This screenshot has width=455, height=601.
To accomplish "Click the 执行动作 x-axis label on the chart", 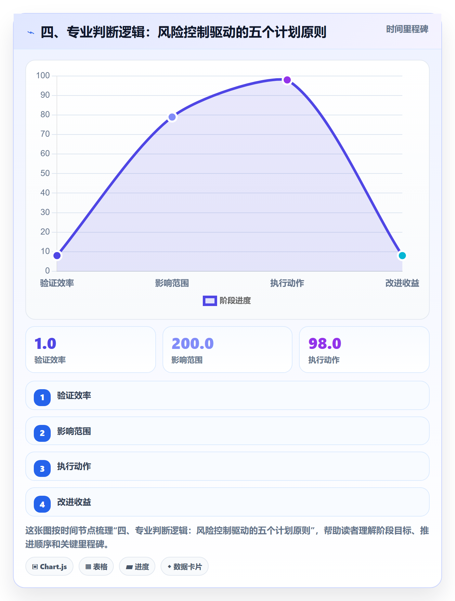I will coord(287,283).
